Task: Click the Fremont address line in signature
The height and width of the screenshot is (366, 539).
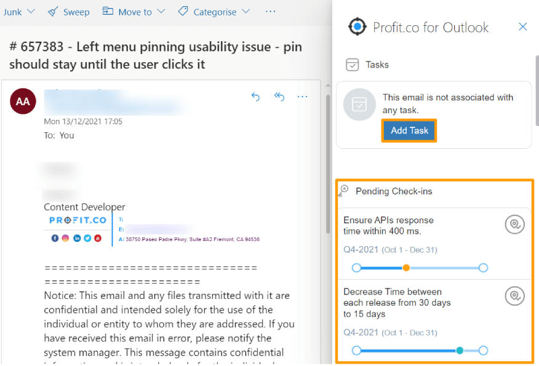Action: (189, 239)
